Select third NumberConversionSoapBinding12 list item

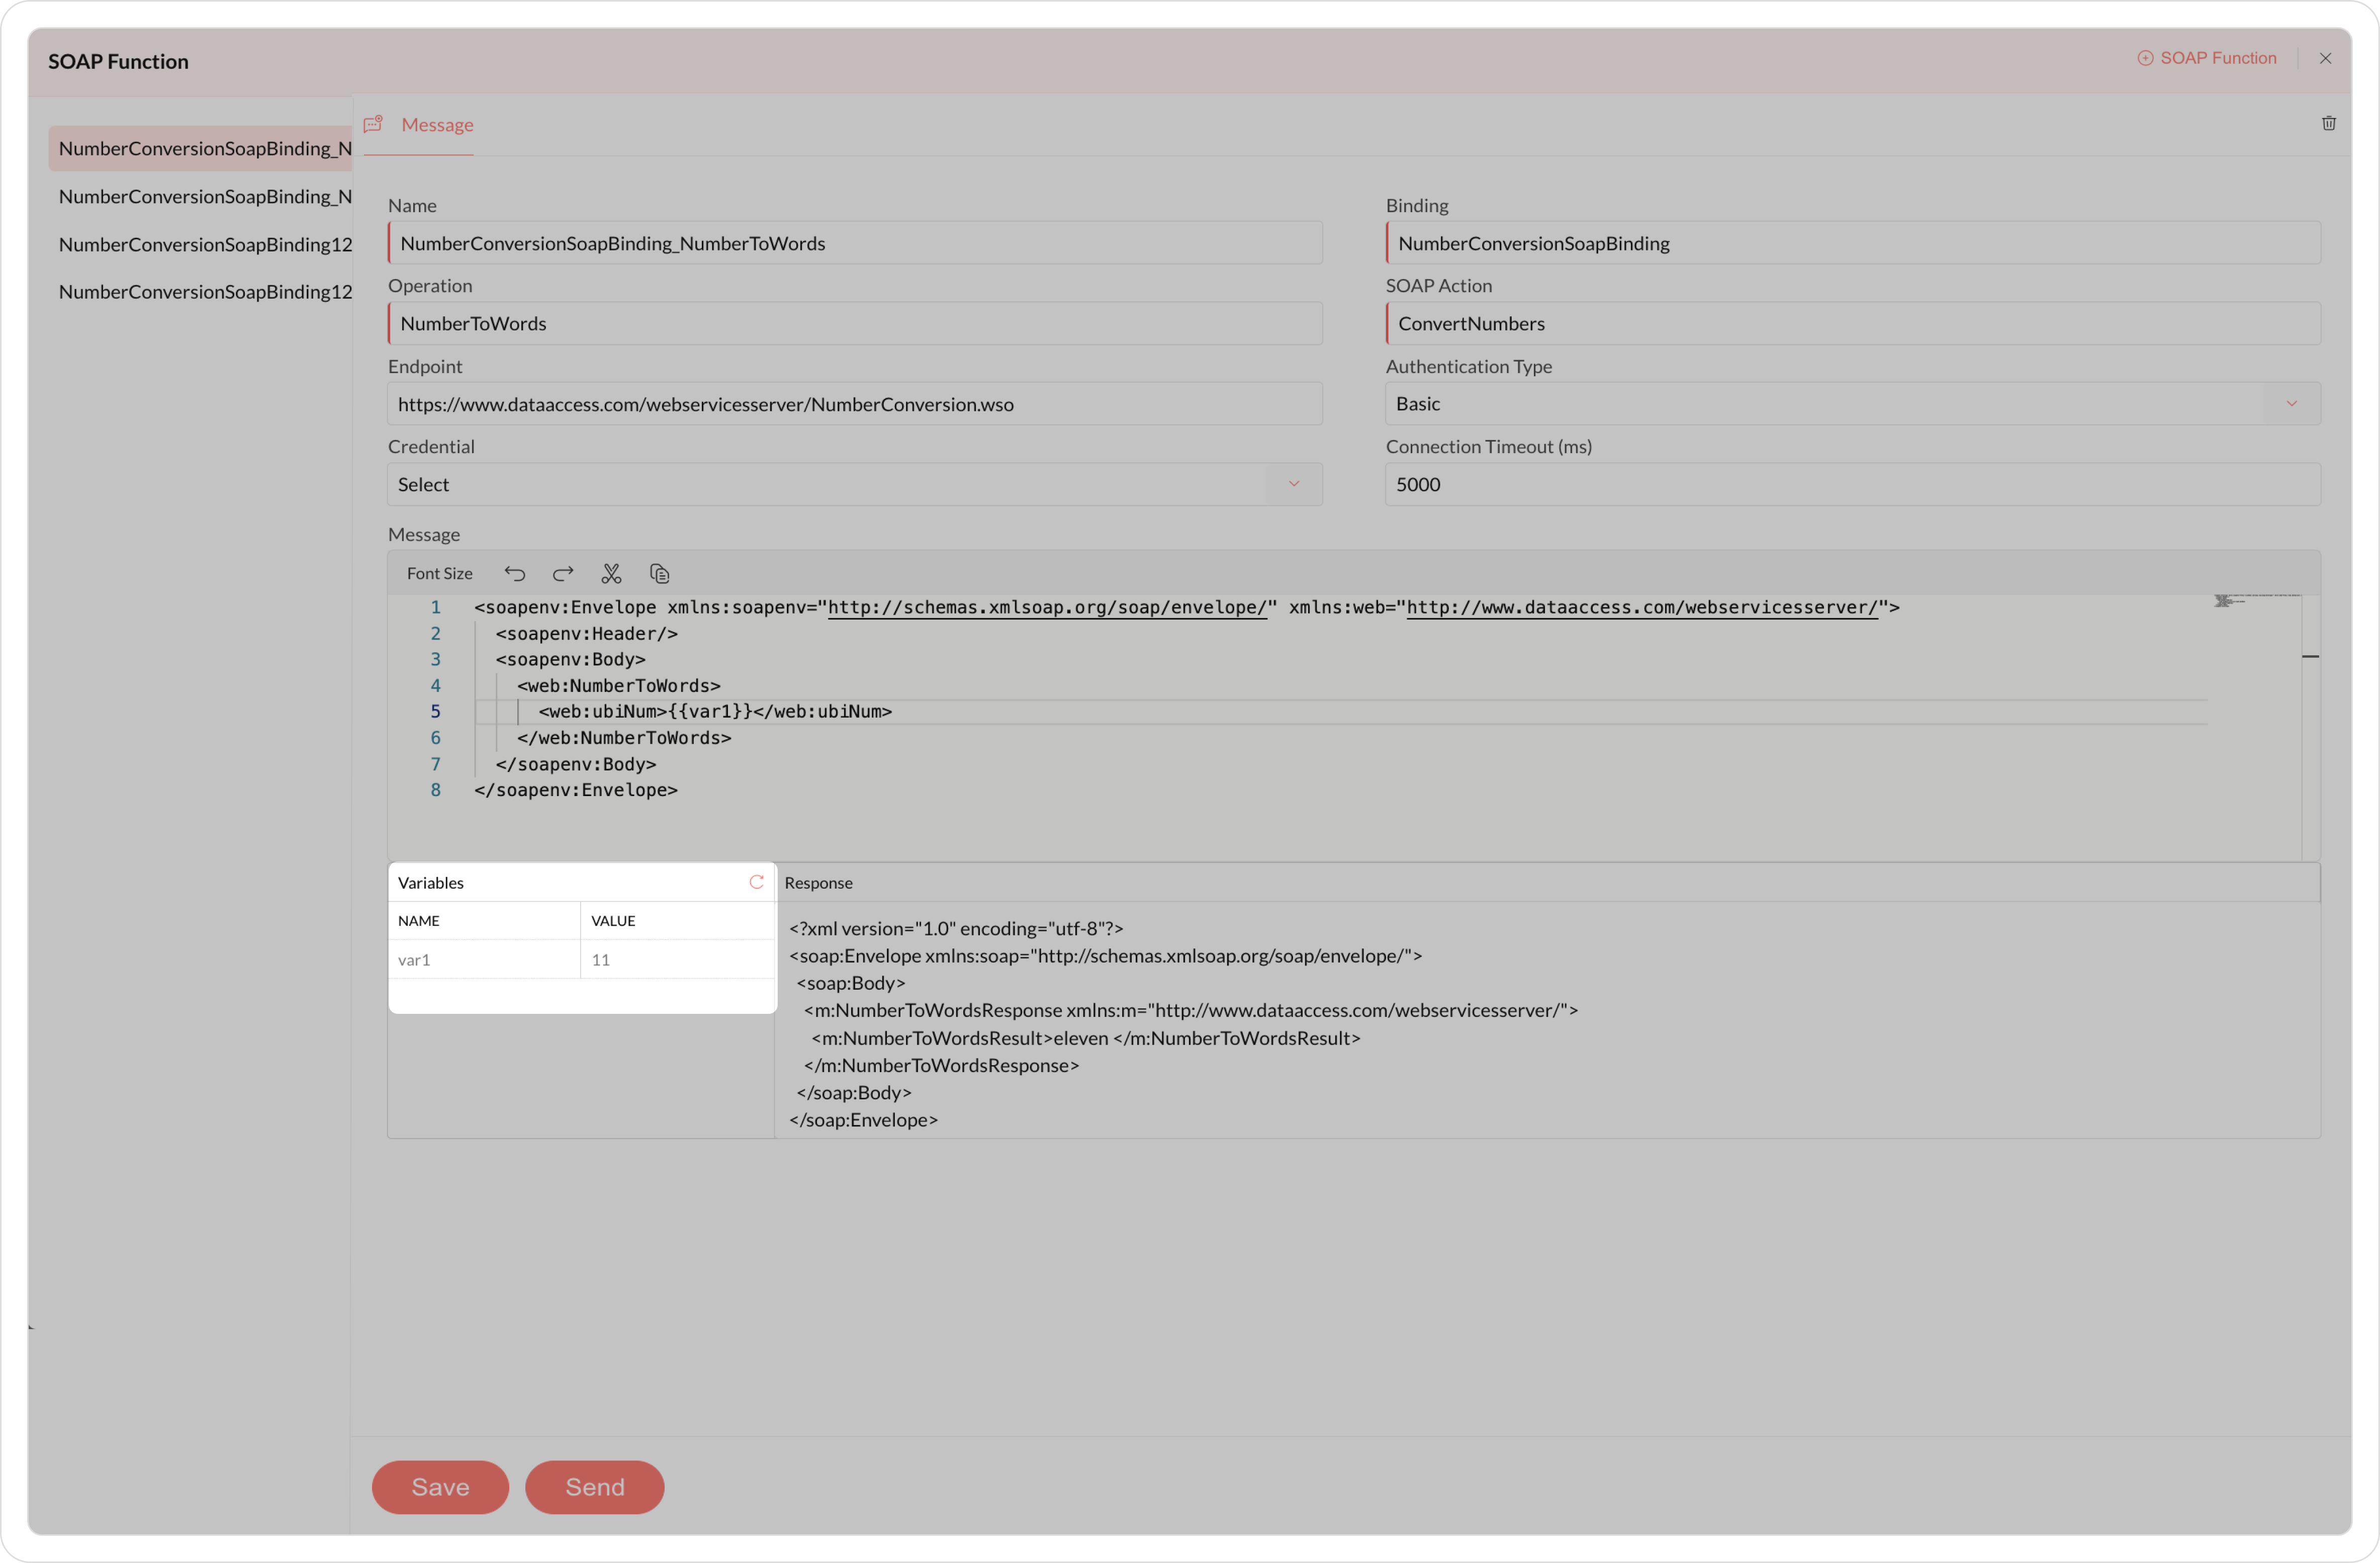(205, 244)
